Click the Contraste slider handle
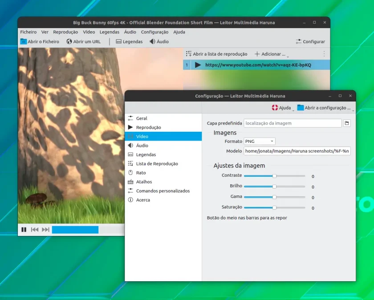 coord(274,176)
